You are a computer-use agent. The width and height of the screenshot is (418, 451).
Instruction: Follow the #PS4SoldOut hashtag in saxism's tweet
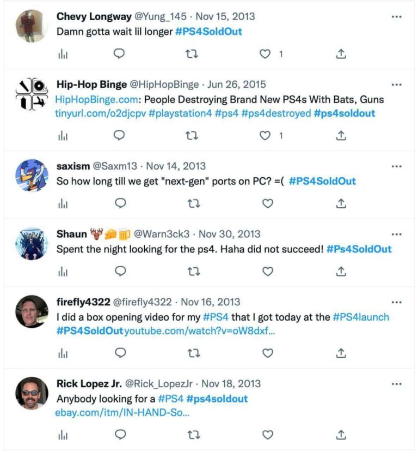click(323, 181)
